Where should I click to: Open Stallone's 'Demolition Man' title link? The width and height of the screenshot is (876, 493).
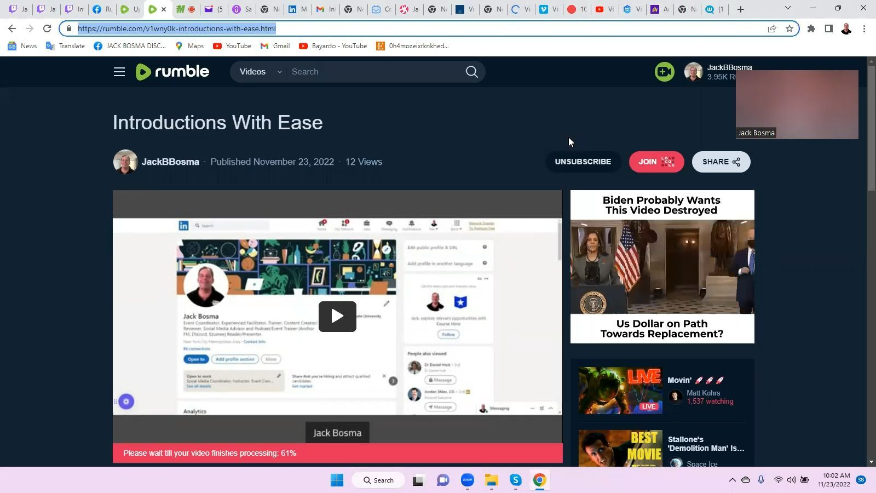tap(706, 444)
